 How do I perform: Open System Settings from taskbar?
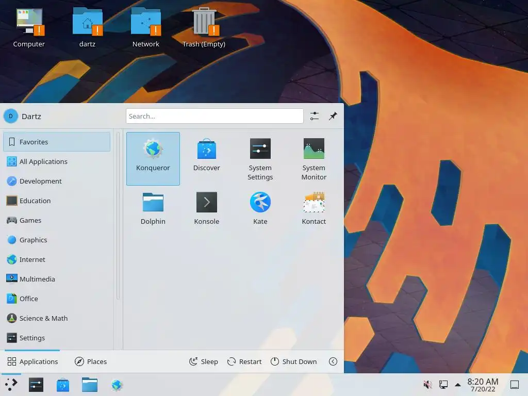36,385
